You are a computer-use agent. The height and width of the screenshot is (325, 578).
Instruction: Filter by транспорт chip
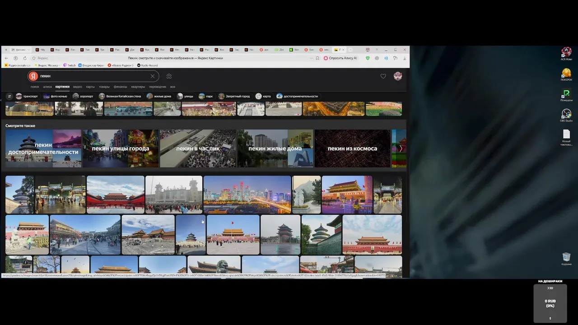point(27,96)
